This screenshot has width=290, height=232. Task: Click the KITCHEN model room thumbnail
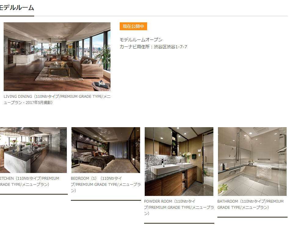33,150
